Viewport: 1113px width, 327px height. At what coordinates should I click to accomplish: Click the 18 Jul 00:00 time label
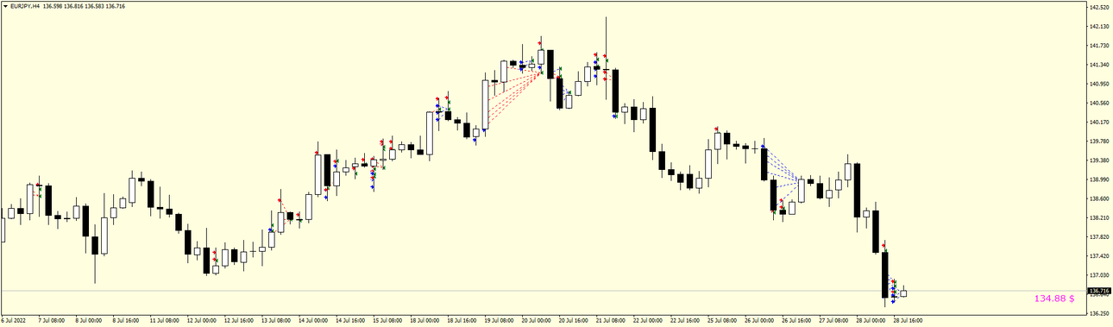(424, 321)
